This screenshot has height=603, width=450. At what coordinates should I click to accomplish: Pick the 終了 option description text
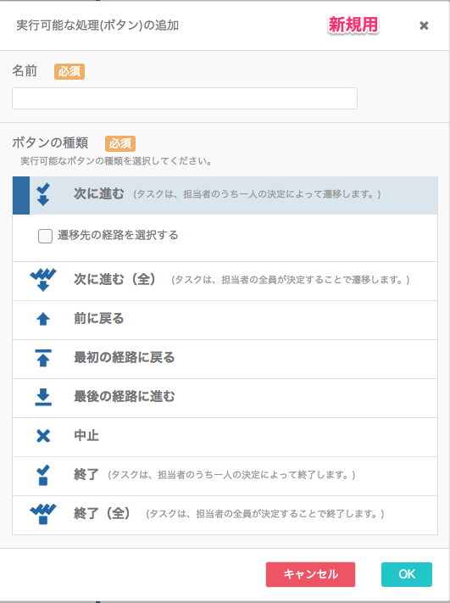(x=231, y=475)
